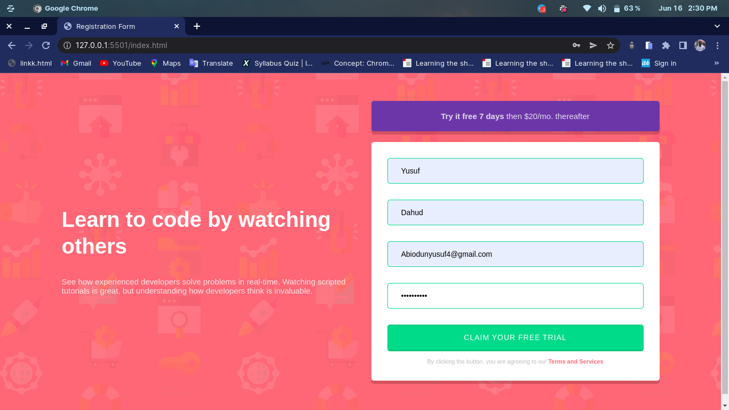The width and height of the screenshot is (729, 410).
Task: Open Chrome's side panel icon
Action: (683, 45)
